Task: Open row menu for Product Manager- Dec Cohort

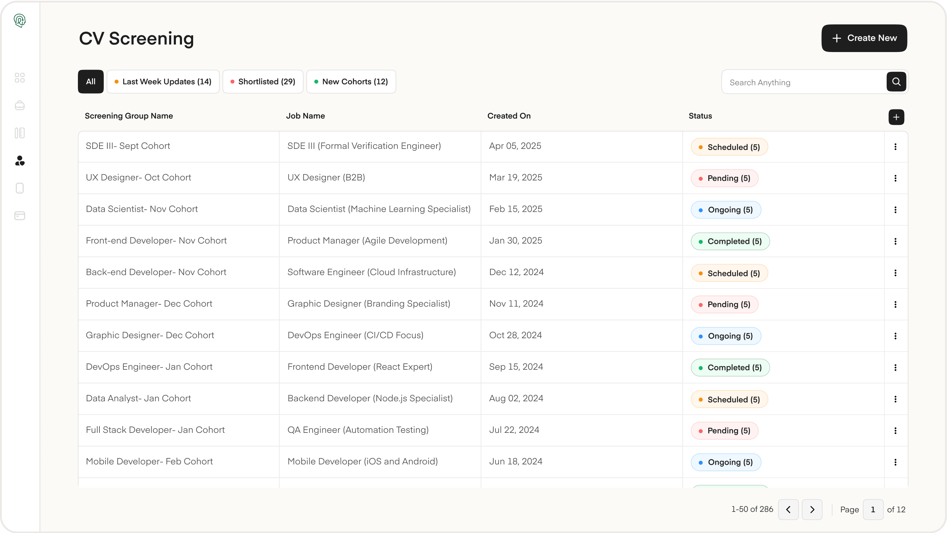Action: [x=896, y=304]
